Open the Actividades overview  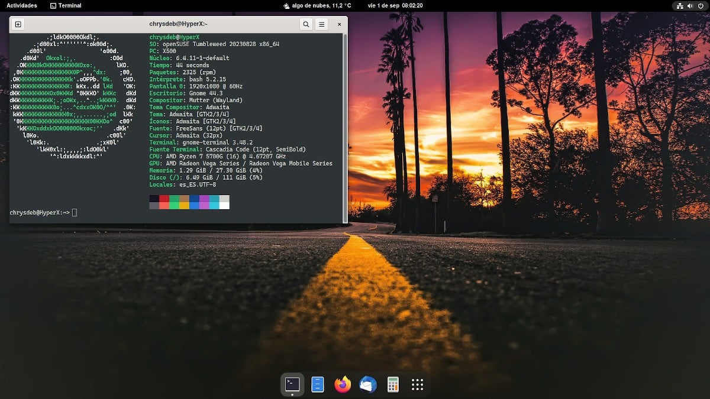pos(22,5)
